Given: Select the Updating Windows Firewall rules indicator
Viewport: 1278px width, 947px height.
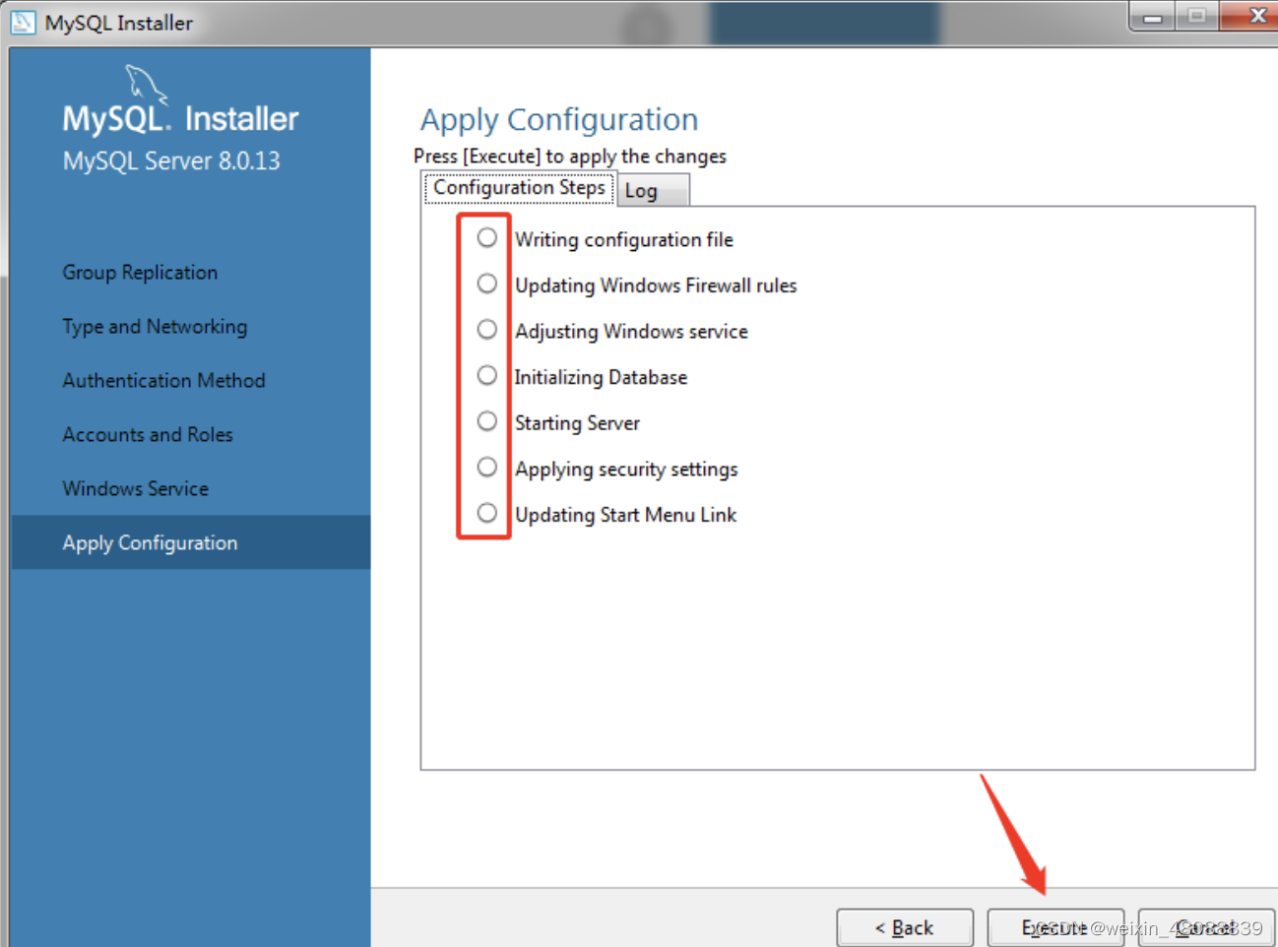Looking at the screenshot, I should click(x=486, y=284).
